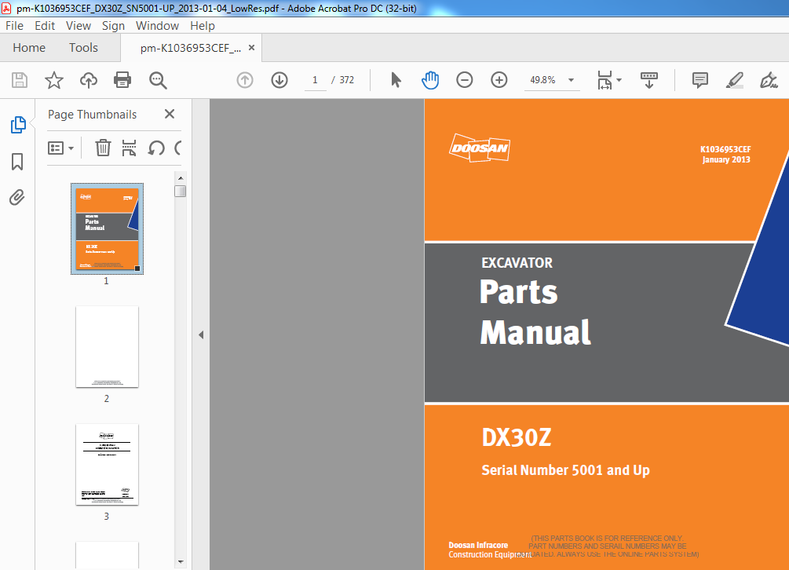Go to next page arrow
The image size is (789, 570).
[x=279, y=80]
